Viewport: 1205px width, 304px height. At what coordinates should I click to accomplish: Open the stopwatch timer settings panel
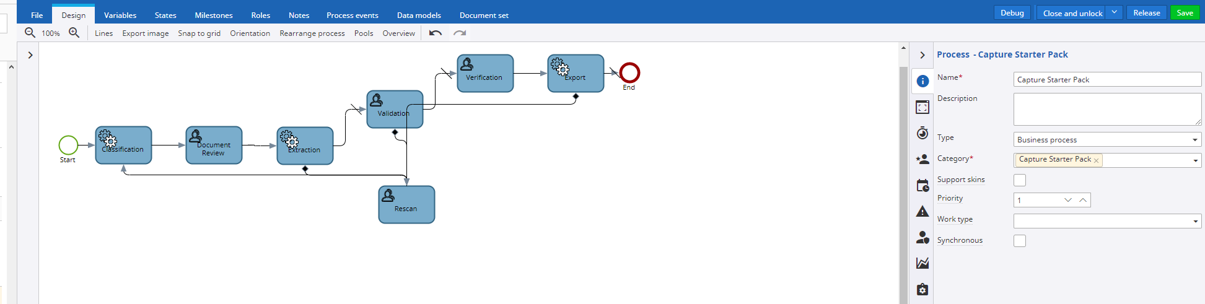click(922, 133)
